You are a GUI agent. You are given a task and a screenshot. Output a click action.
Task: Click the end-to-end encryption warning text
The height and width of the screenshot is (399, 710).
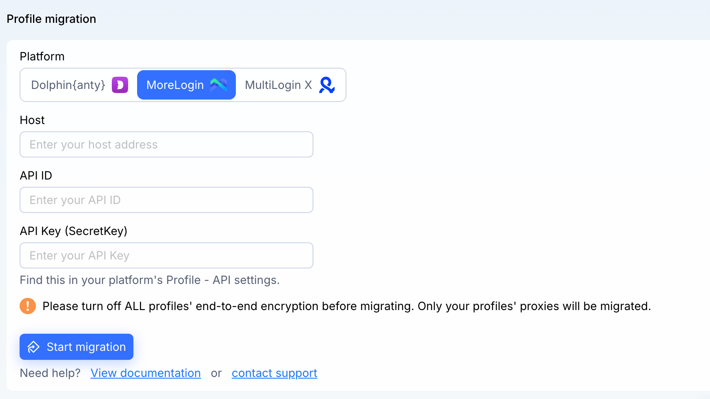click(x=347, y=306)
